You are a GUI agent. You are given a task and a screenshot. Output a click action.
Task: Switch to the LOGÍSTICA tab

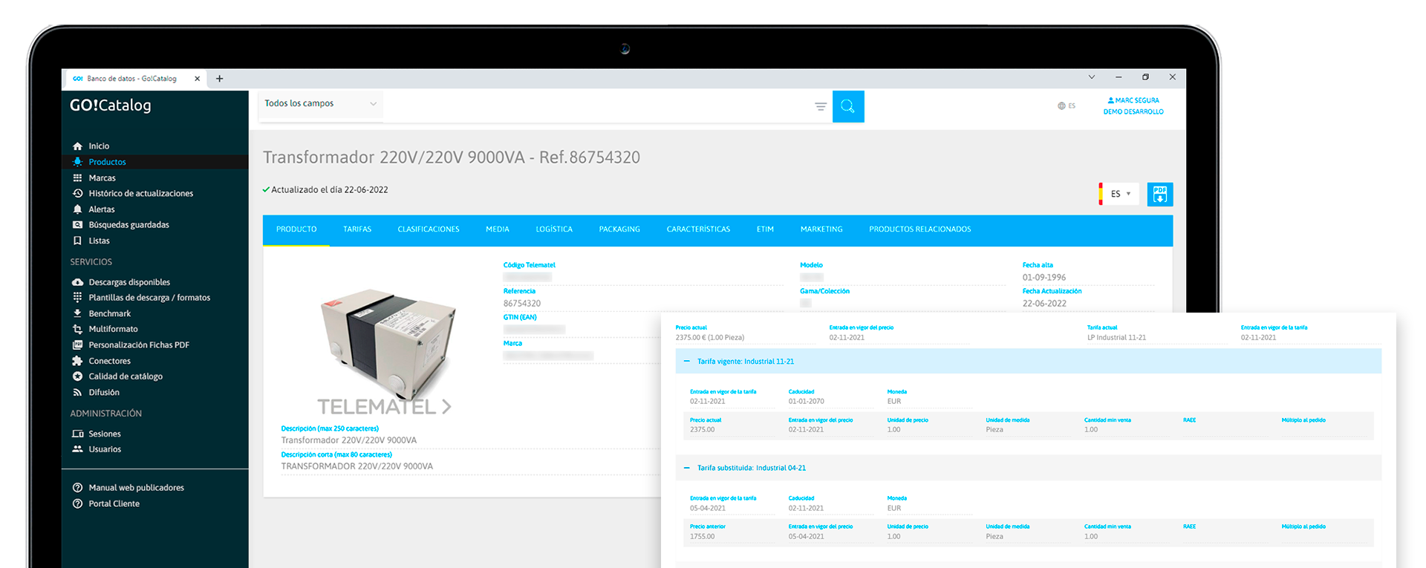click(x=554, y=229)
